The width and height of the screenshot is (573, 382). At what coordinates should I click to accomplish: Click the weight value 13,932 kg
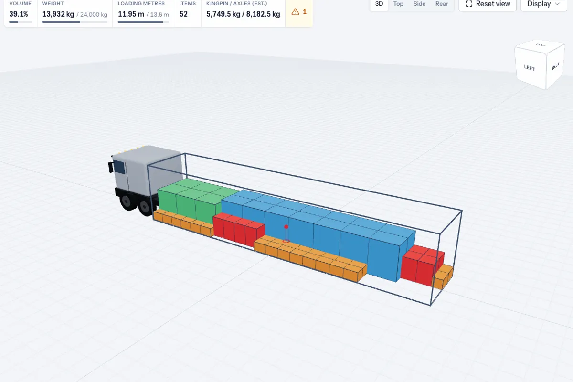point(58,14)
